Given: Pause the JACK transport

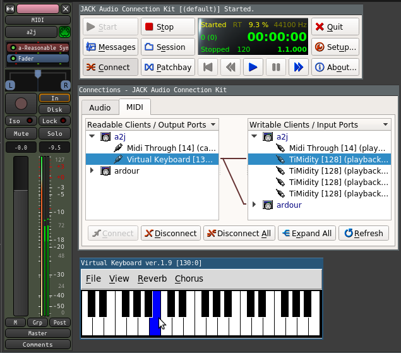Looking at the screenshot, I should [x=276, y=67].
